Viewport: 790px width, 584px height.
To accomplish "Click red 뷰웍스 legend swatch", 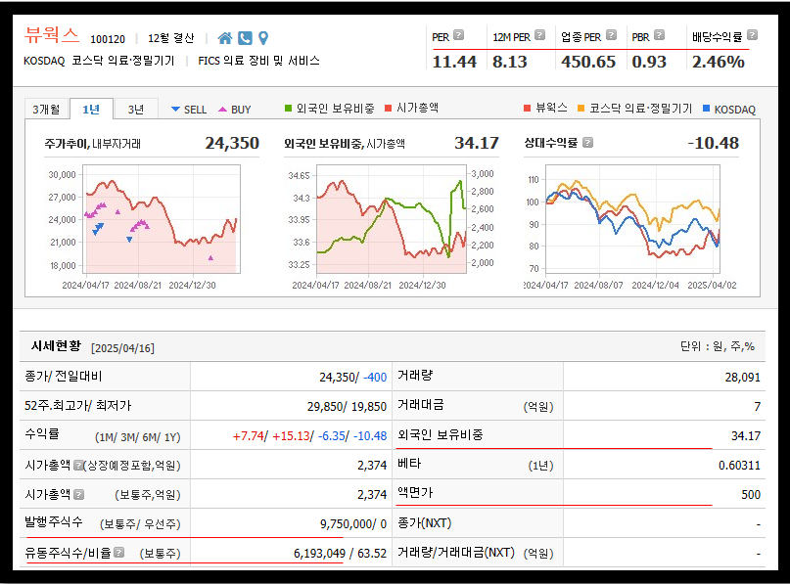I will click(527, 109).
